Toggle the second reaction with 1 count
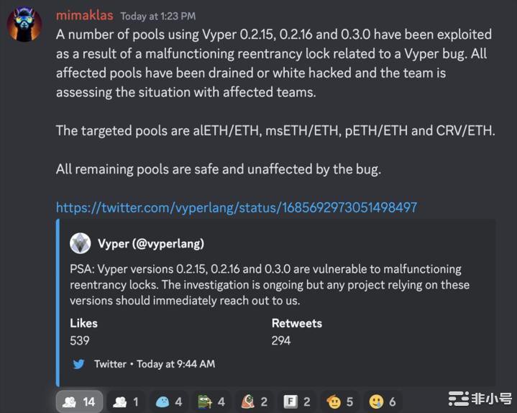 [x=127, y=401]
